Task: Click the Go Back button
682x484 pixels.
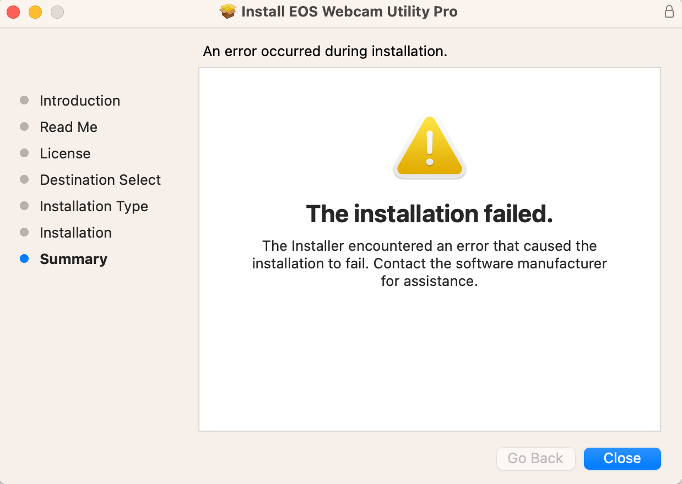Action: (x=535, y=458)
